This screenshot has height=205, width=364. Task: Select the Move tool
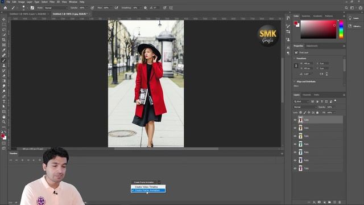pos(4,19)
